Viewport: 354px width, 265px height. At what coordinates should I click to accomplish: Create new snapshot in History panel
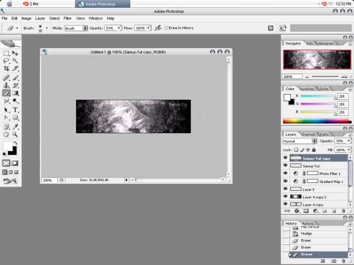point(334,261)
